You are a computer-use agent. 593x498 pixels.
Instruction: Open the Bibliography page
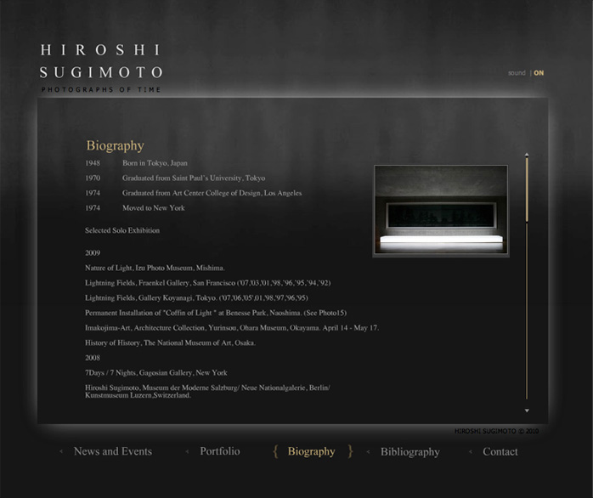click(x=409, y=452)
